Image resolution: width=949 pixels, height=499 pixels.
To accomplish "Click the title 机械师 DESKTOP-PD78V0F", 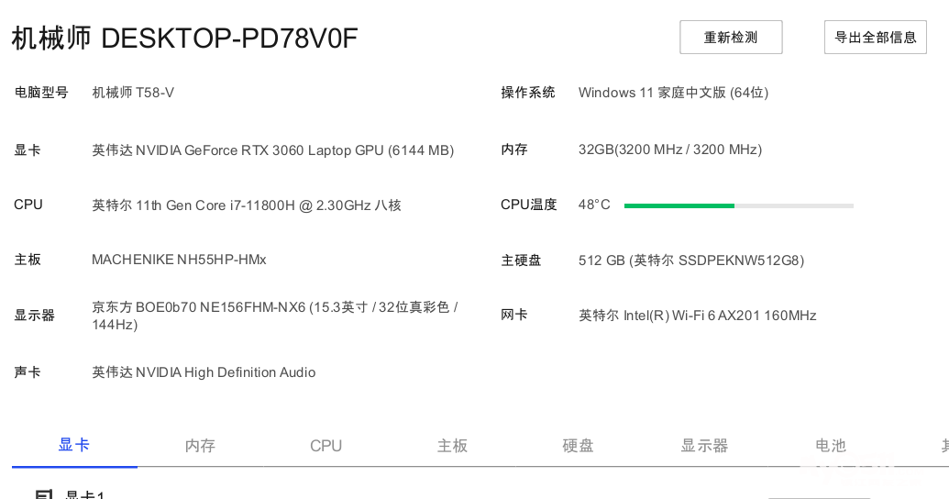I will (x=184, y=39).
